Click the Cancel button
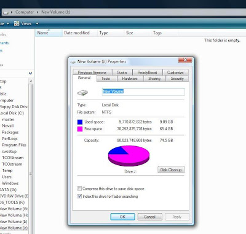Viewport: 246px width, 234px height. 149,217
